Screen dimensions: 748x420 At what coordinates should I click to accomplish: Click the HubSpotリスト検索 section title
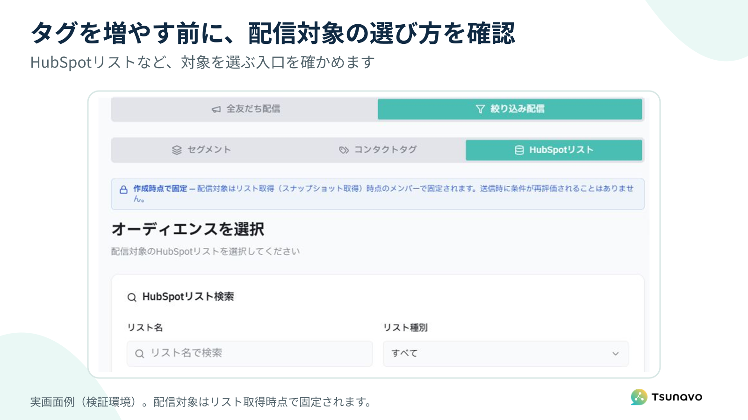pos(188,297)
